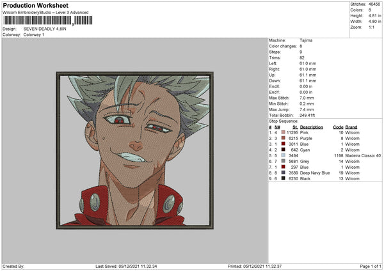Click the Zoom value 1:1
Image resolution: width=384 pixels, height=271 pixels.
coord(371,27)
